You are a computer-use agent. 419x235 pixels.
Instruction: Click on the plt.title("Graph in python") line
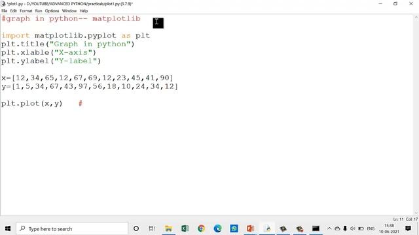pyautogui.click(x=67, y=44)
